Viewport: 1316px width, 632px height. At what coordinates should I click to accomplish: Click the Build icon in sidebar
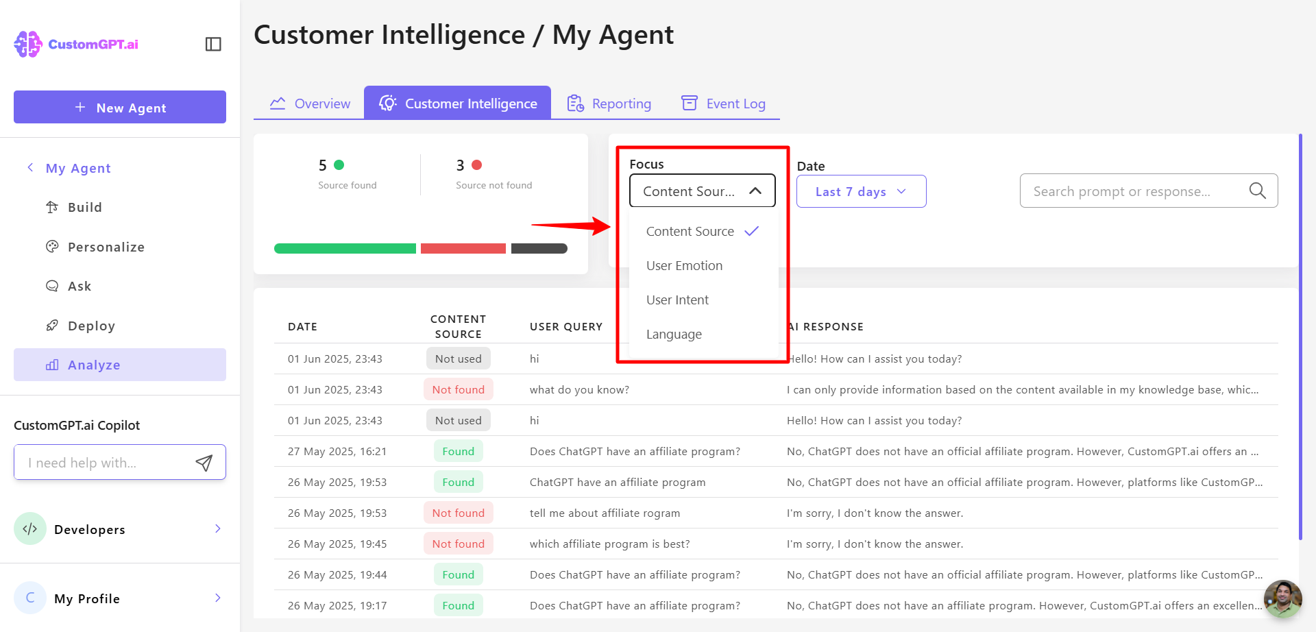pos(52,207)
